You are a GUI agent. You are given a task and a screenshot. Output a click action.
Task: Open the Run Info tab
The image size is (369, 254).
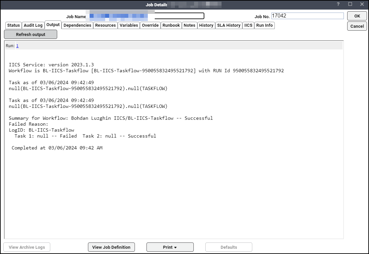coord(265,25)
